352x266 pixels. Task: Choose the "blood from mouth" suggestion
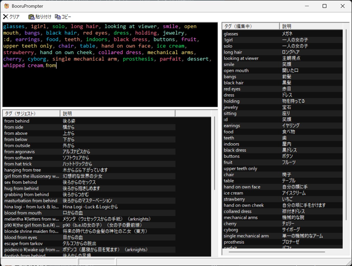[89, 213]
